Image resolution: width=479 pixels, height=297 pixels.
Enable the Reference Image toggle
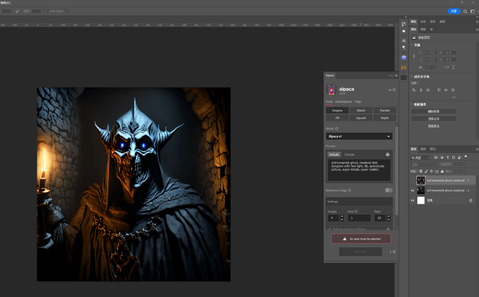point(389,190)
